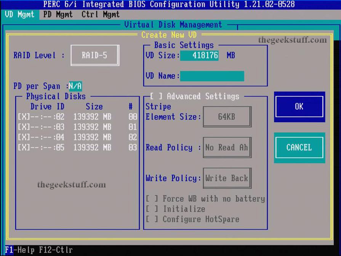Image resolution: width=341 pixels, height=256 pixels.
Task: Open the Read Policy selector
Action: pos(227,147)
